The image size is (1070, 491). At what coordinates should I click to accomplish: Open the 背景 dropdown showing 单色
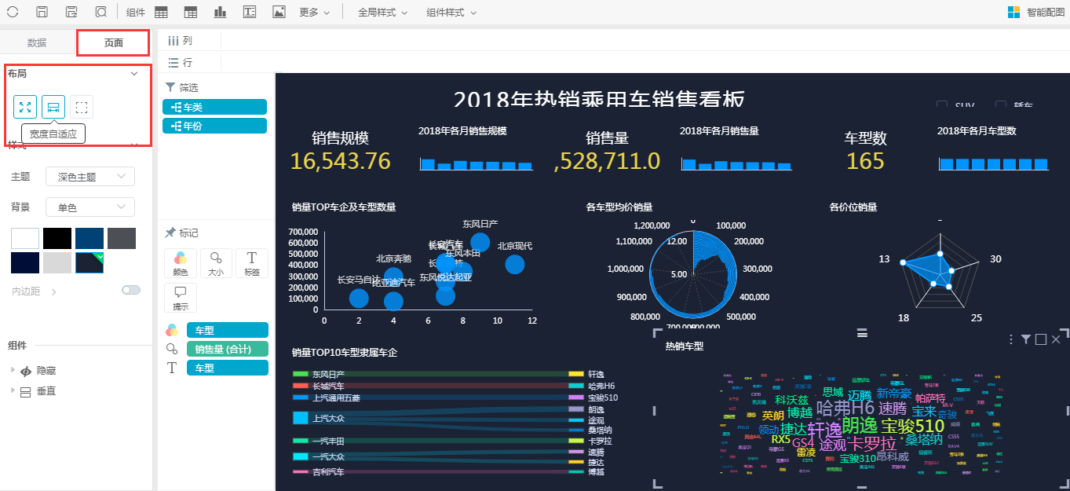pos(90,207)
